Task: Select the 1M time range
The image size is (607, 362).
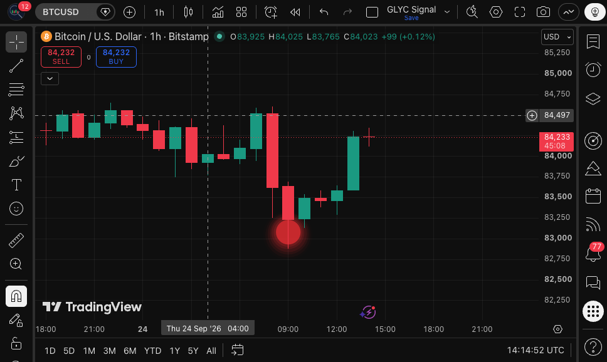Action: pos(89,351)
